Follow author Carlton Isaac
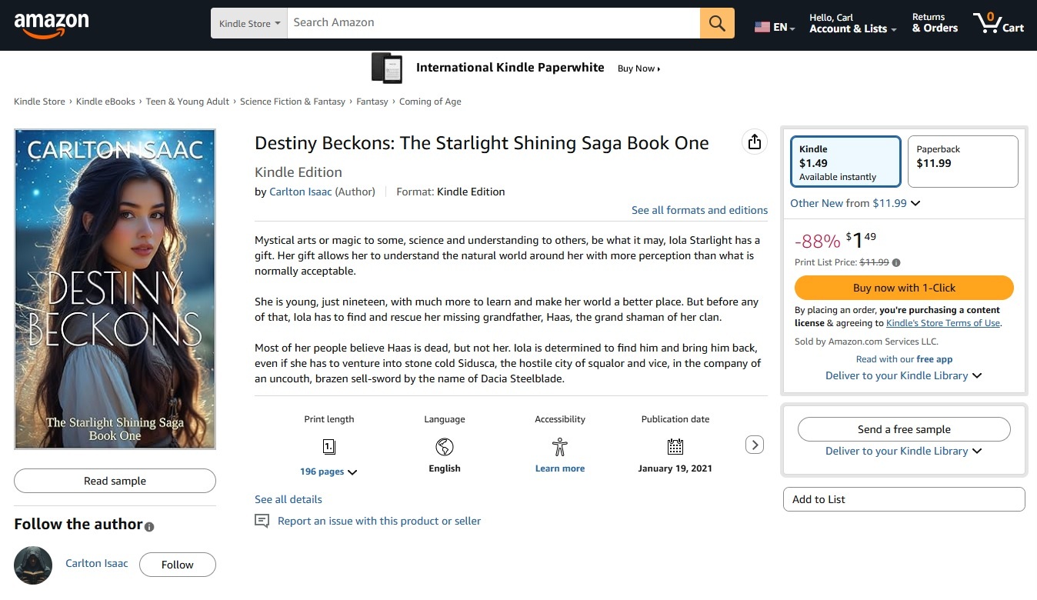The height and width of the screenshot is (600, 1037). tap(177, 565)
